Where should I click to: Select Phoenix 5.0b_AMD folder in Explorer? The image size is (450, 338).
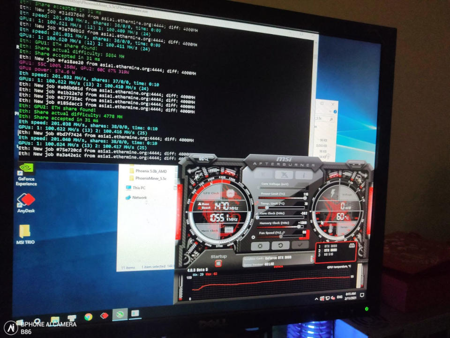tap(148, 171)
